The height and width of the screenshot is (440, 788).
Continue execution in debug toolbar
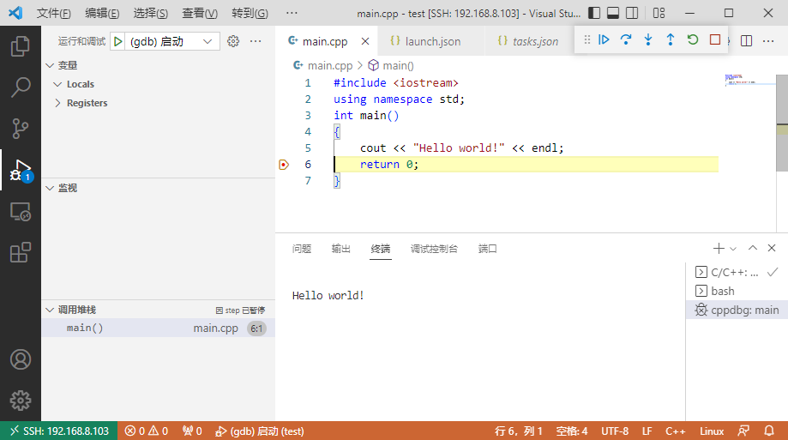(x=604, y=39)
